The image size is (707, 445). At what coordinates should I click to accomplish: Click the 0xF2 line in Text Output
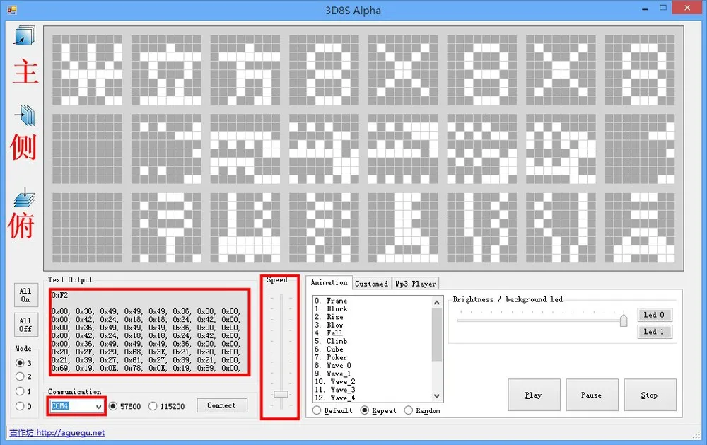[60, 295]
